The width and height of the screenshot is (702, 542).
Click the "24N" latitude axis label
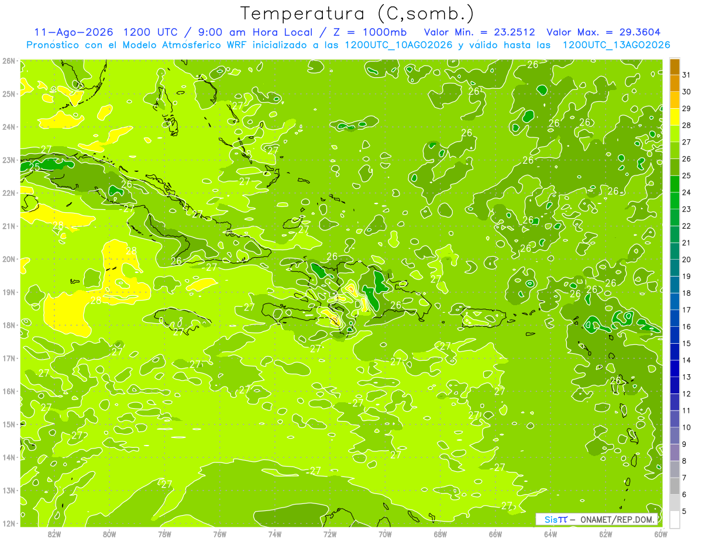pyautogui.click(x=9, y=127)
